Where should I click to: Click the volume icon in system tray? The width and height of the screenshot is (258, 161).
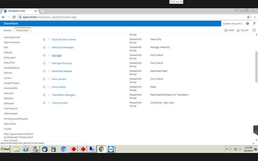click(x=240, y=149)
